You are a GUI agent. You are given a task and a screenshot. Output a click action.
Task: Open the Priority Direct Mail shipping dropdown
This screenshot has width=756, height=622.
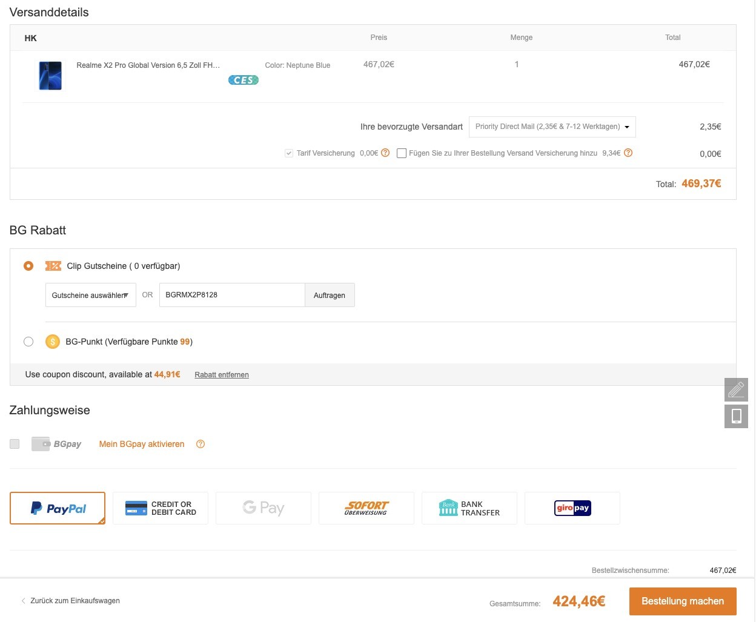(x=552, y=127)
